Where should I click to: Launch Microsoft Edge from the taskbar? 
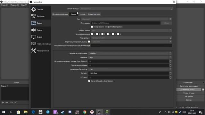33,112
